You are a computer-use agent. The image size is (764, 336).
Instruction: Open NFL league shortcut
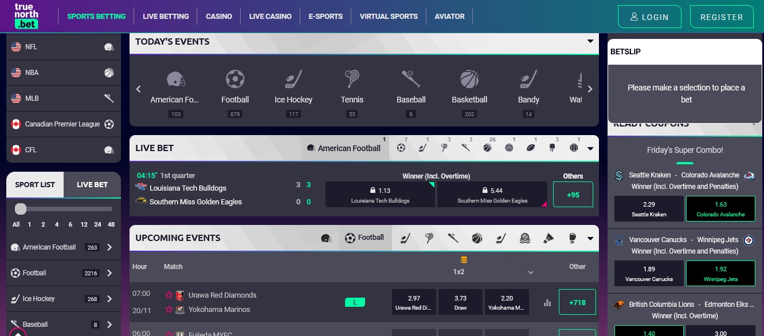tap(64, 47)
